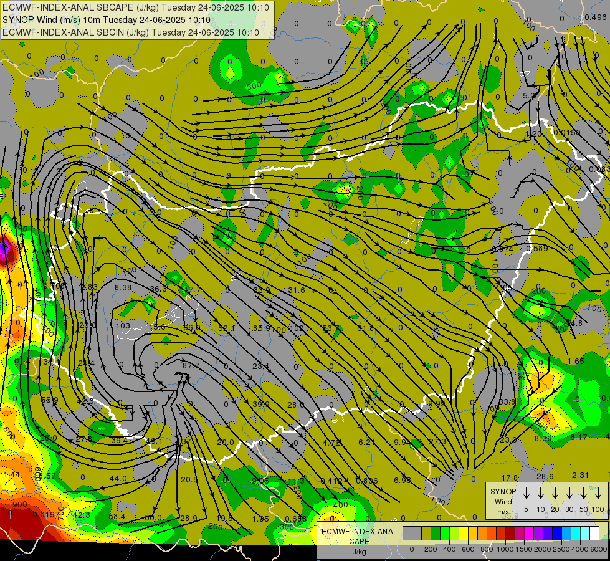
Task: Click the 'SYNOP Wind m/s' legend label
Action: pos(503,501)
